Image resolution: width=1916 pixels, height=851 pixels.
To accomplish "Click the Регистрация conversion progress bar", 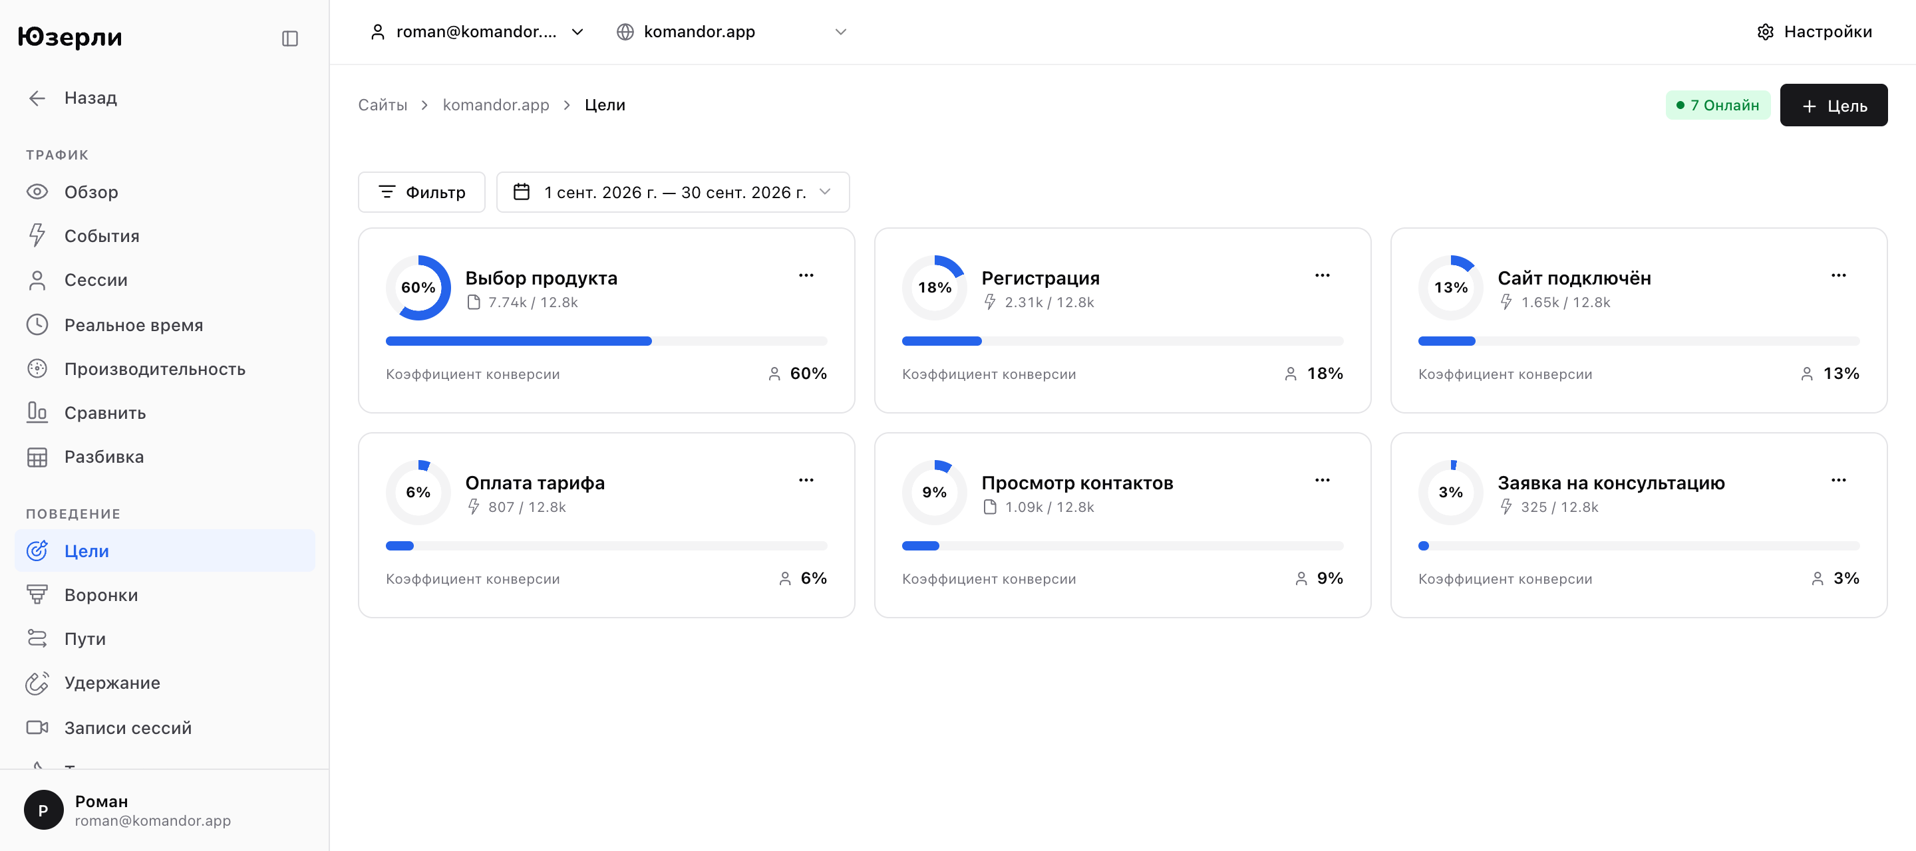I will [x=1122, y=341].
